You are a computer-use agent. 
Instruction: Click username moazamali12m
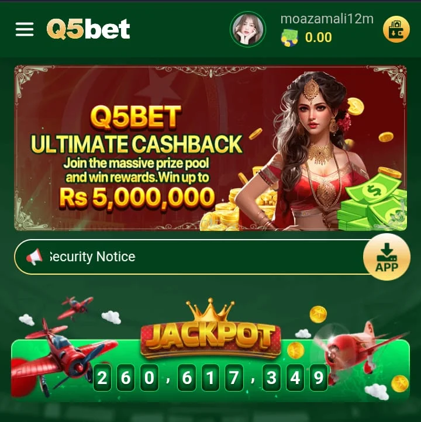tap(327, 19)
